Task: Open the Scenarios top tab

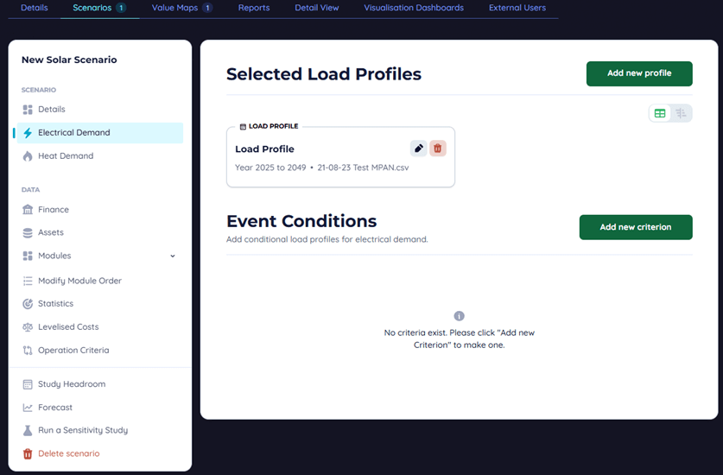Action: pos(99,8)
